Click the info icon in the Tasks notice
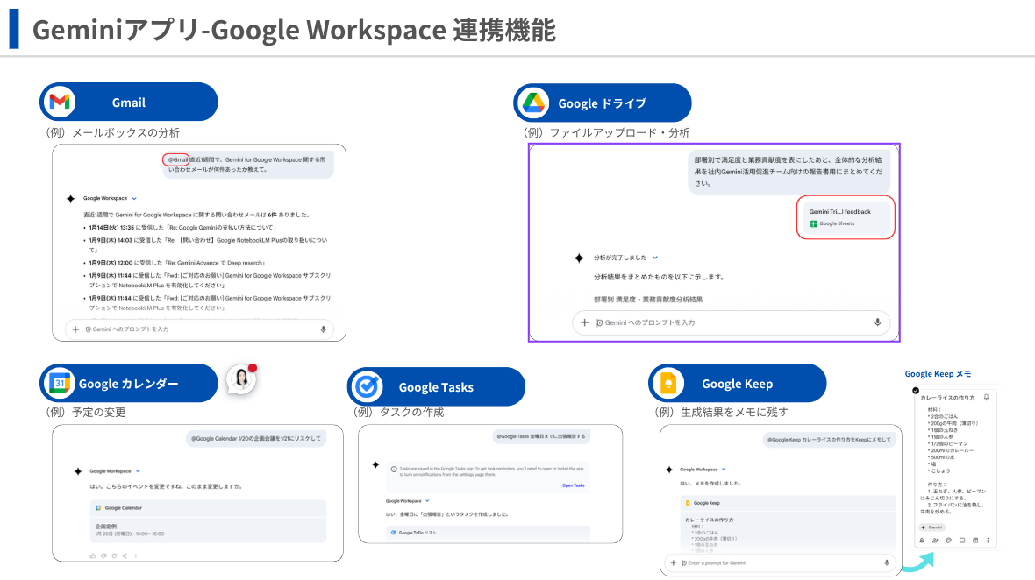This screenshot has width=1035, height=580. 394,470
